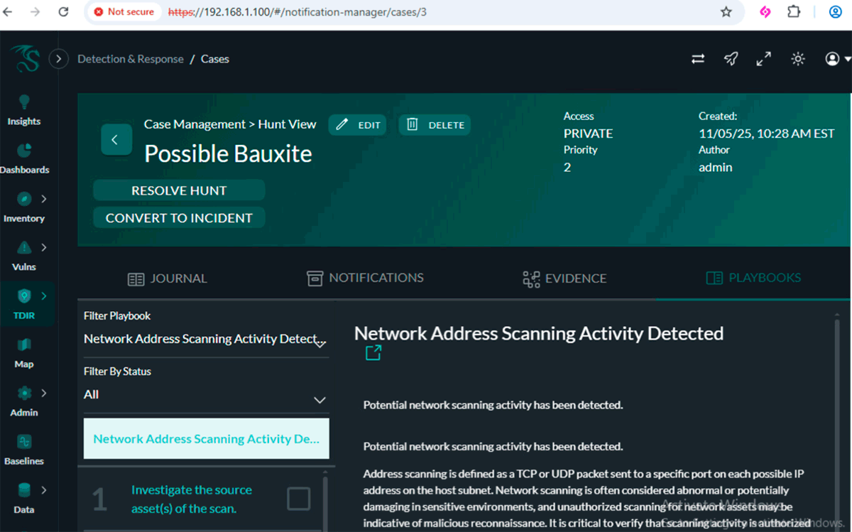
Task: Toggle light/dark theme sun icon
Action: (798, 59)
